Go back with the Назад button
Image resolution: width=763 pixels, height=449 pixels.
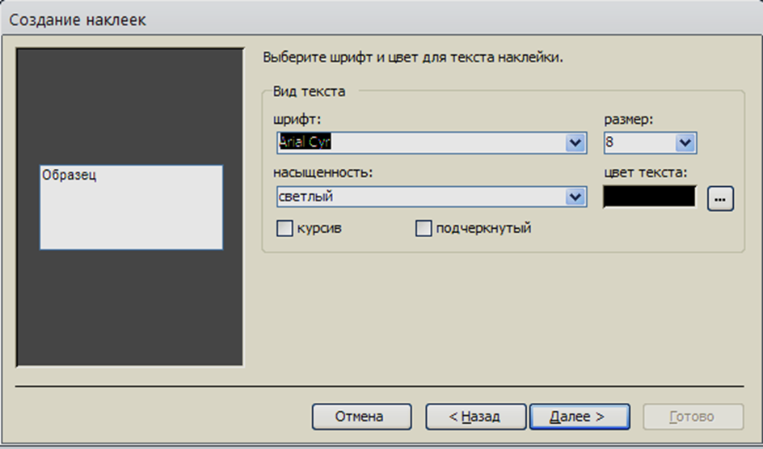(475, 417)
